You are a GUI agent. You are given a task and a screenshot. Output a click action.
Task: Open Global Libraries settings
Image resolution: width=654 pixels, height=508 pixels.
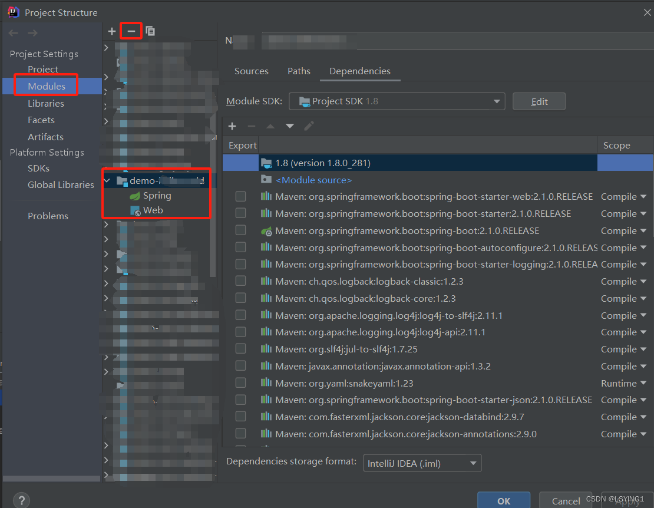pyautogui.click(x=61, y=185)
